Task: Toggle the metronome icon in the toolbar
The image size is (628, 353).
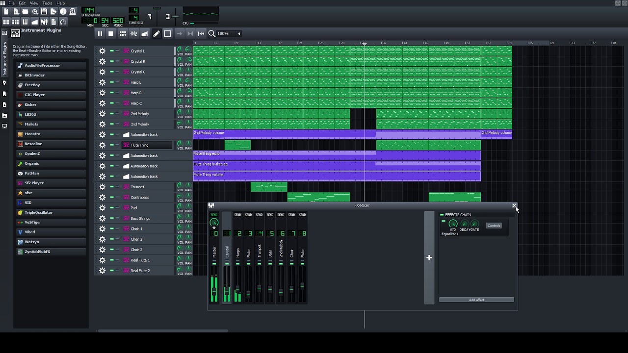Action: [x=73, y=11]
